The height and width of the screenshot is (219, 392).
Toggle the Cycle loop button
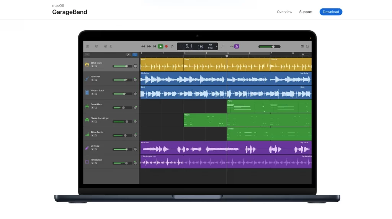click(172, 46)
